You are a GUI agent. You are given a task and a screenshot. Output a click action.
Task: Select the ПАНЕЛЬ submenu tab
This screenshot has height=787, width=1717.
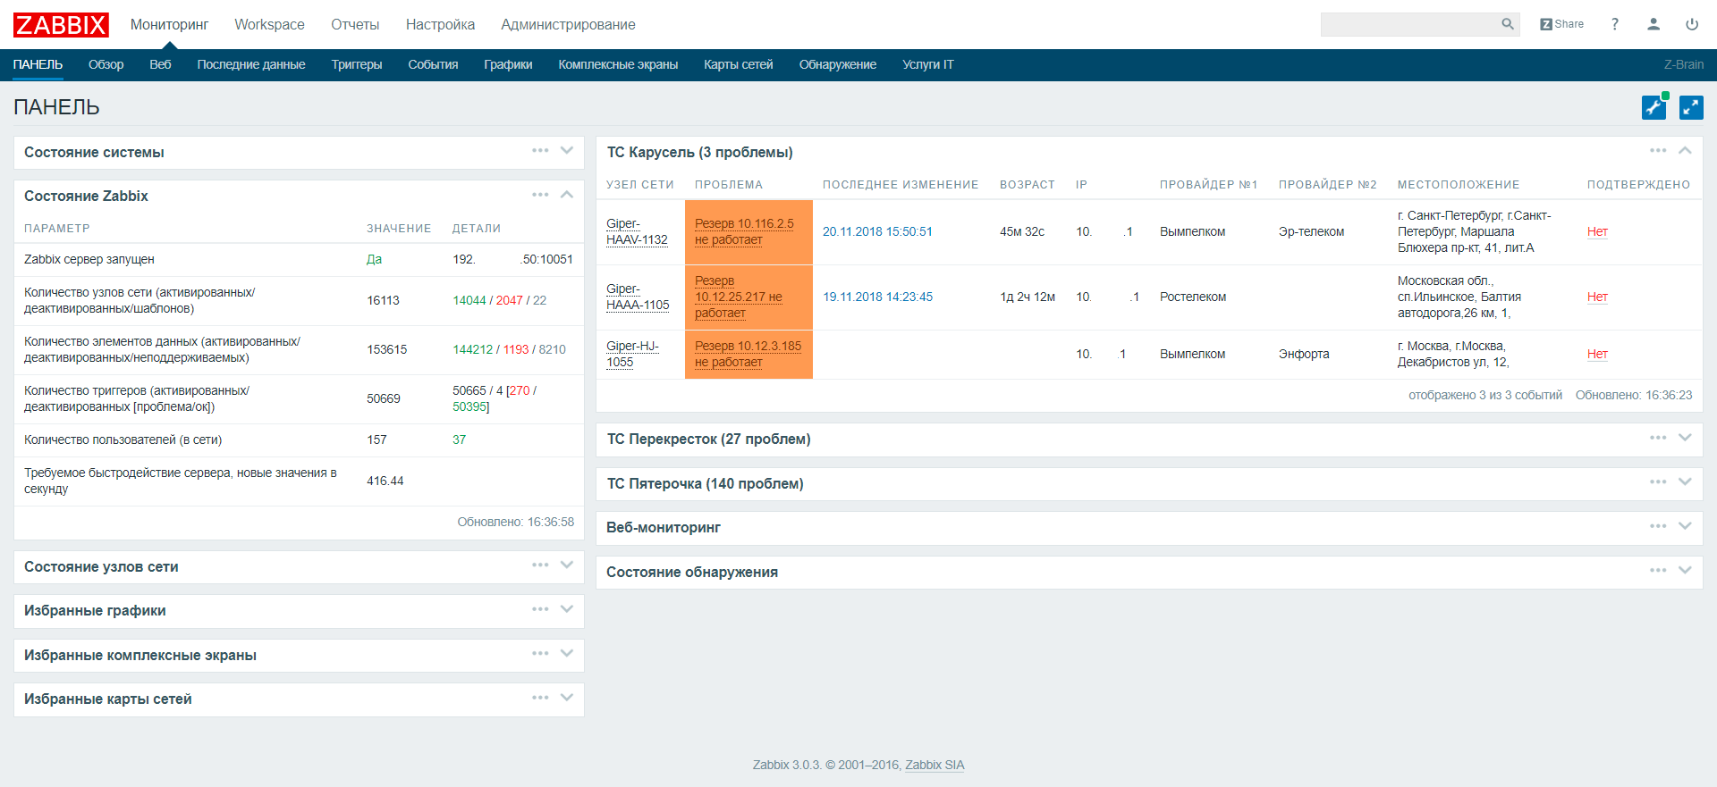[38, 64]
